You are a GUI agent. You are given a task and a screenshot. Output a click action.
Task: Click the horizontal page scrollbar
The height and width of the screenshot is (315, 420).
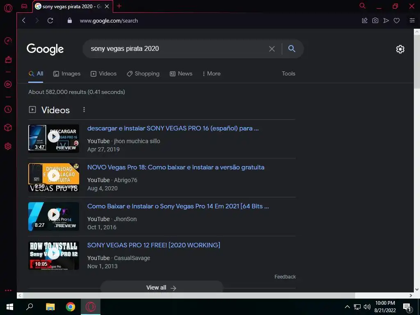click(189, 295)
